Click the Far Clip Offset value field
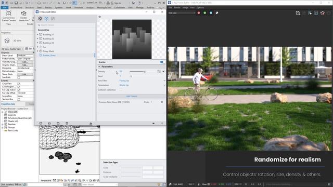333x187 pixels. pyautogui.click(x=25, y=93)
